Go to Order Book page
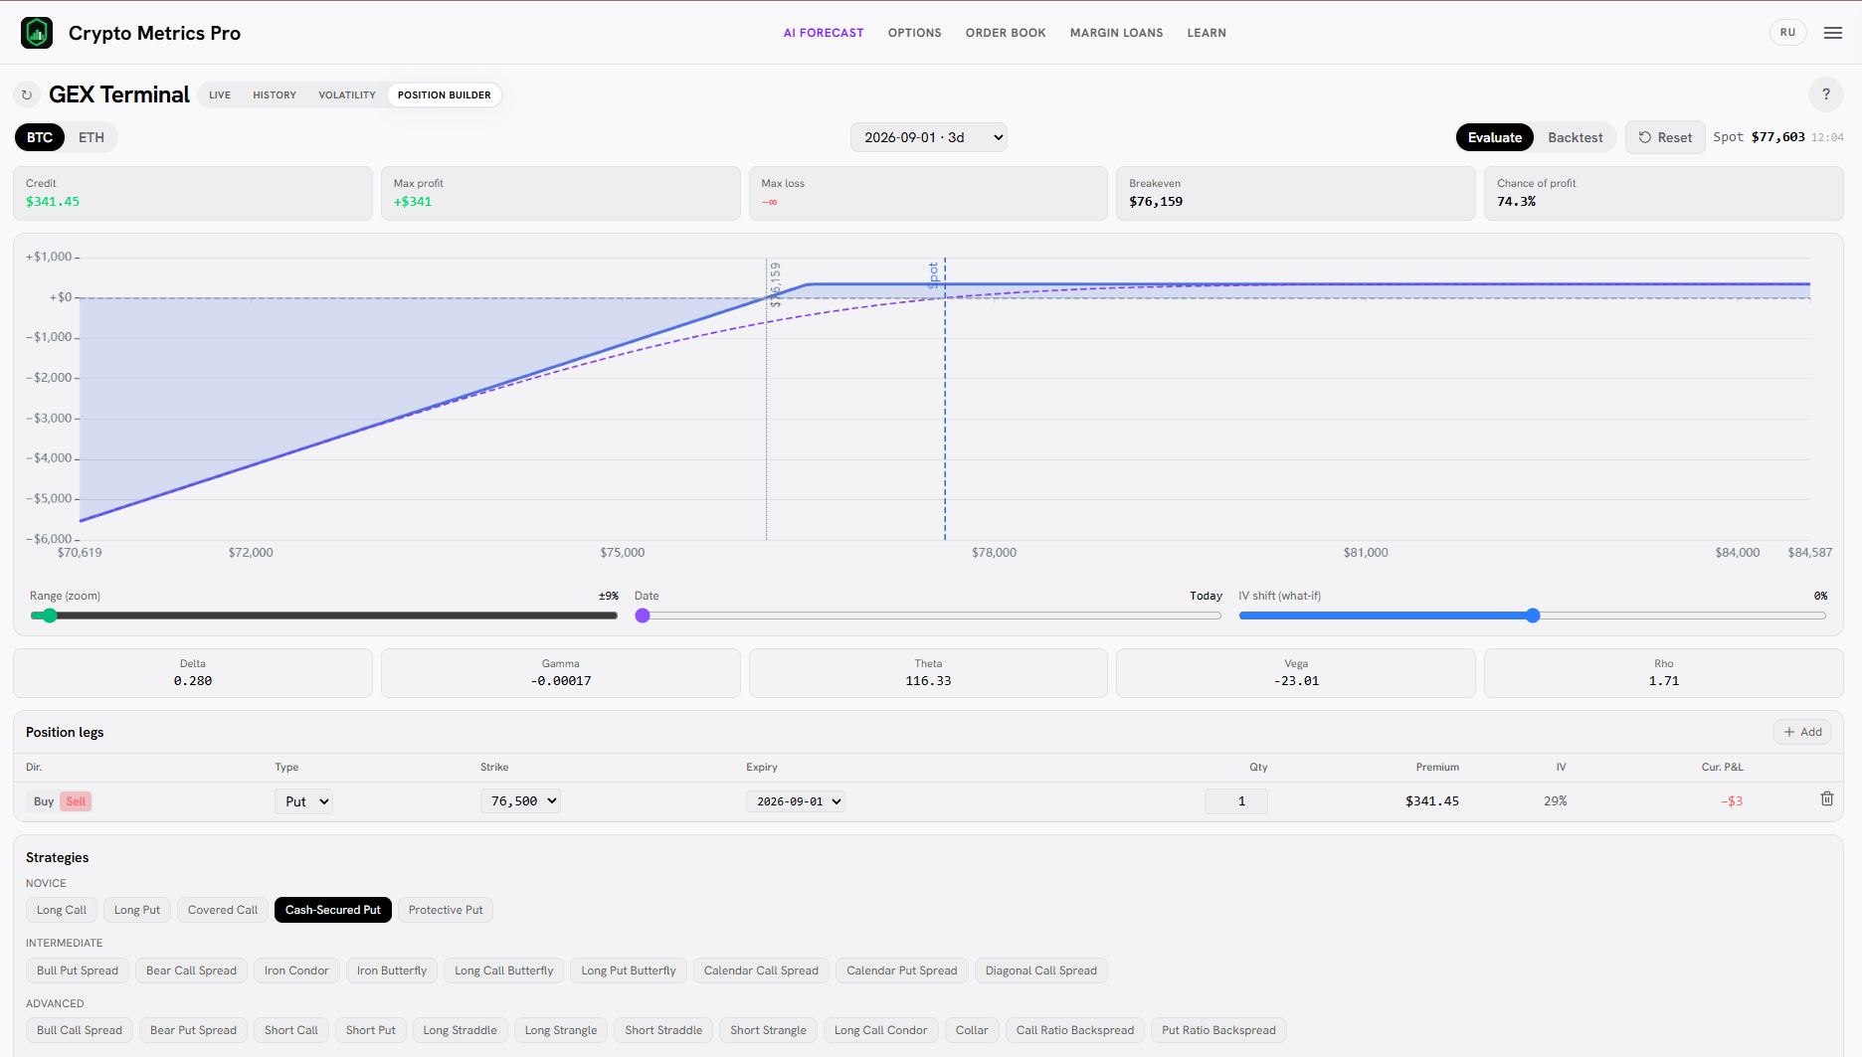1862x1057 pixels. tap(1006, 33)
